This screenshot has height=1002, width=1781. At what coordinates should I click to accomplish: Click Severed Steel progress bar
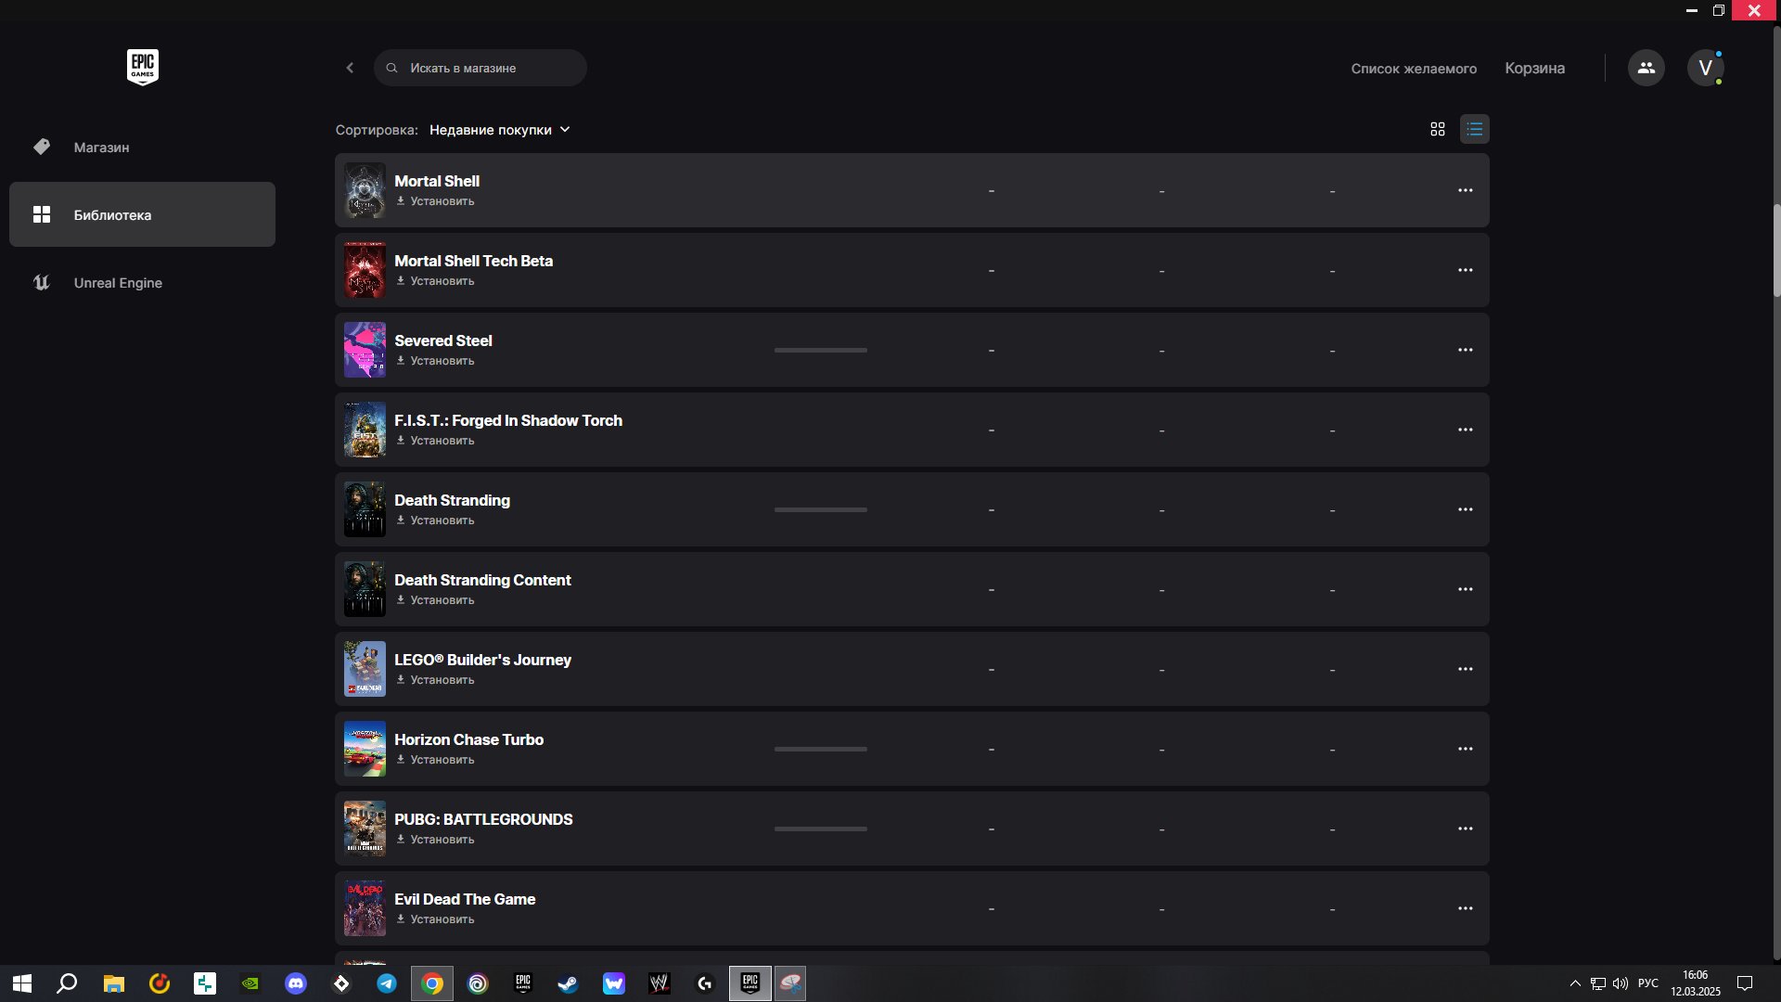[821, 350]
